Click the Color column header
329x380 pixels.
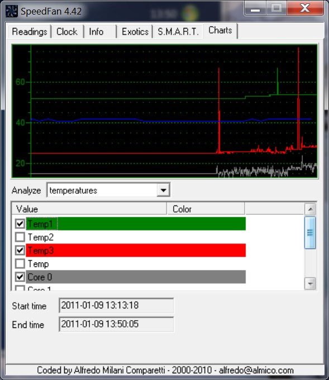tap(206, 209)
